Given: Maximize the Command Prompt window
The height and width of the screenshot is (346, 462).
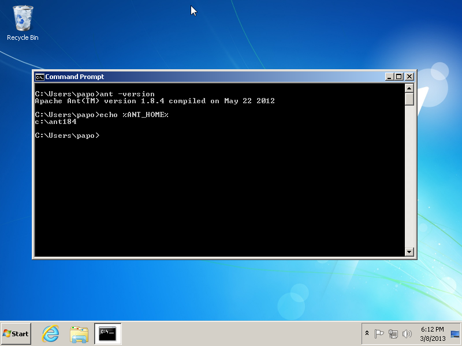Looking at the screenshot, I should pos(399,77).
